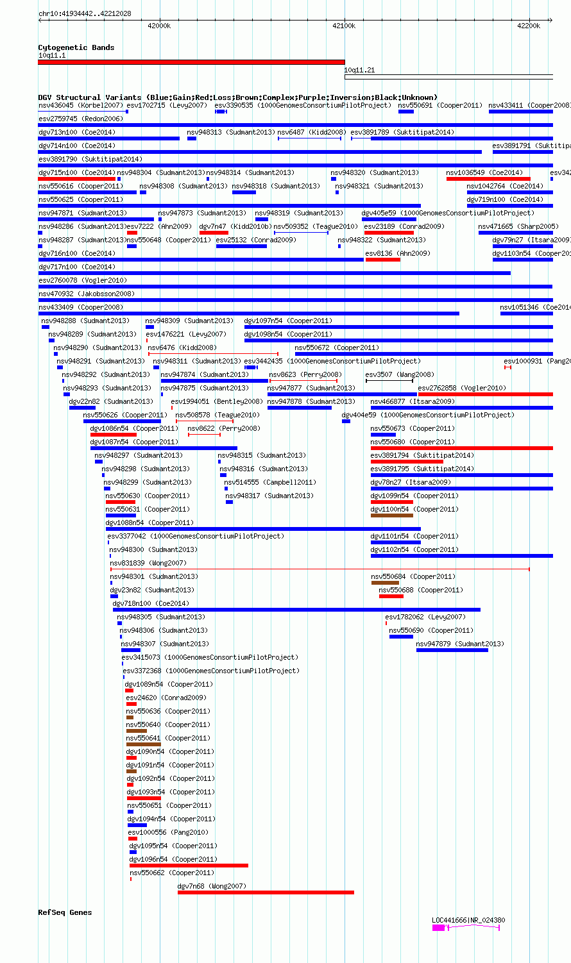Click nsv514555 (Campbell2011) label
The height and width of the screenshot is (963, 571).
click(270, 482)
